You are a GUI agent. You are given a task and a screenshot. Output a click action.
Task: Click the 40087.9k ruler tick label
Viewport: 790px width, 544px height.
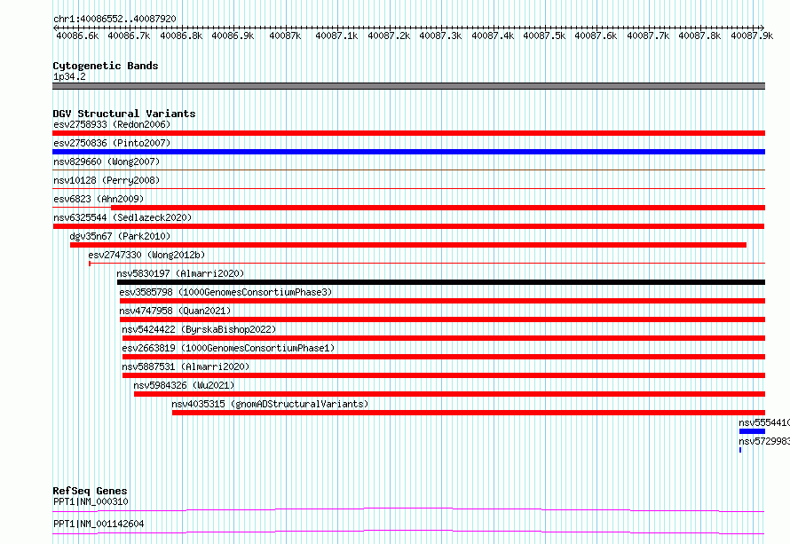[x=752, y=35]
